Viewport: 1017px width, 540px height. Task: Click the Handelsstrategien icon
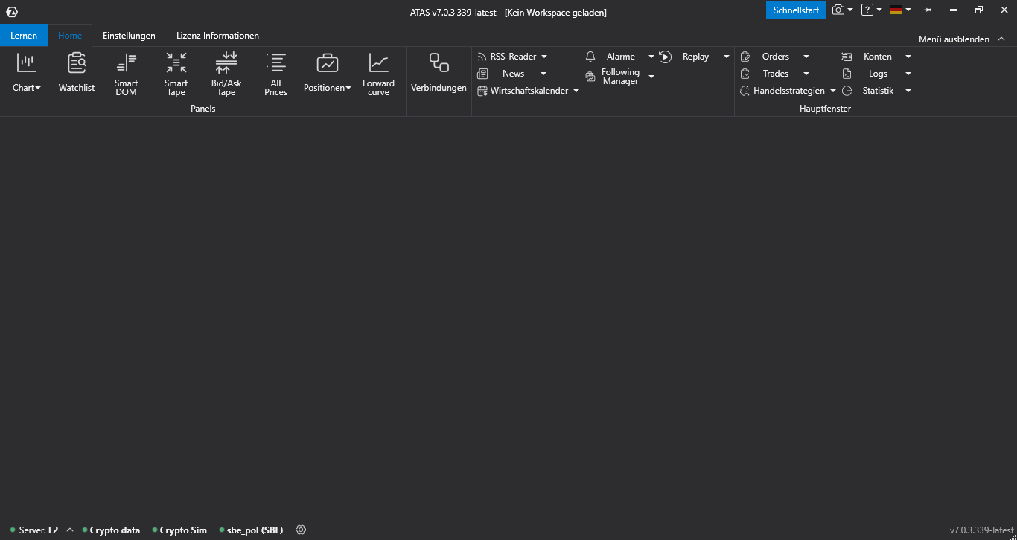(x=745, y=91)
